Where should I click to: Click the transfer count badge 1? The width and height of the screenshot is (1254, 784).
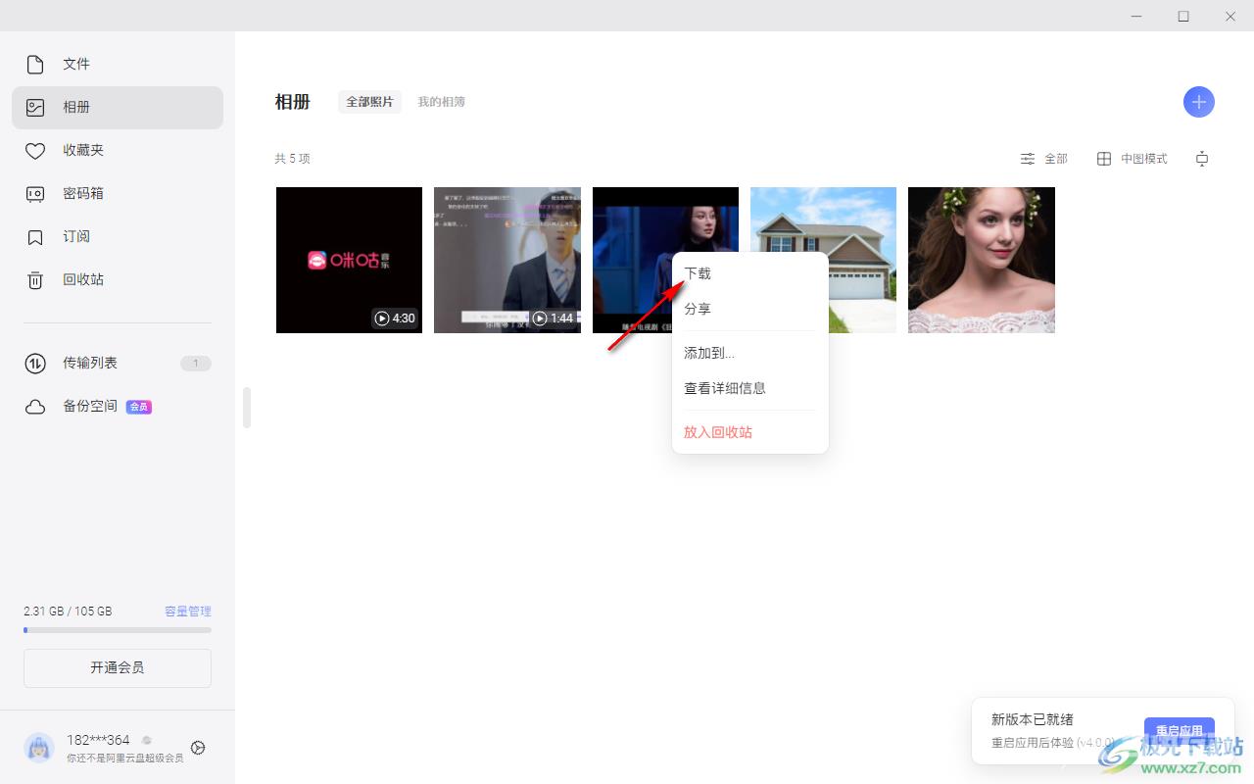pos(196,364)
